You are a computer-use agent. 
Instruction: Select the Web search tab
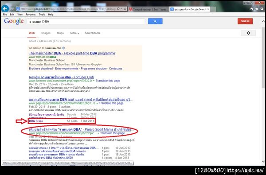pos(32,33)
